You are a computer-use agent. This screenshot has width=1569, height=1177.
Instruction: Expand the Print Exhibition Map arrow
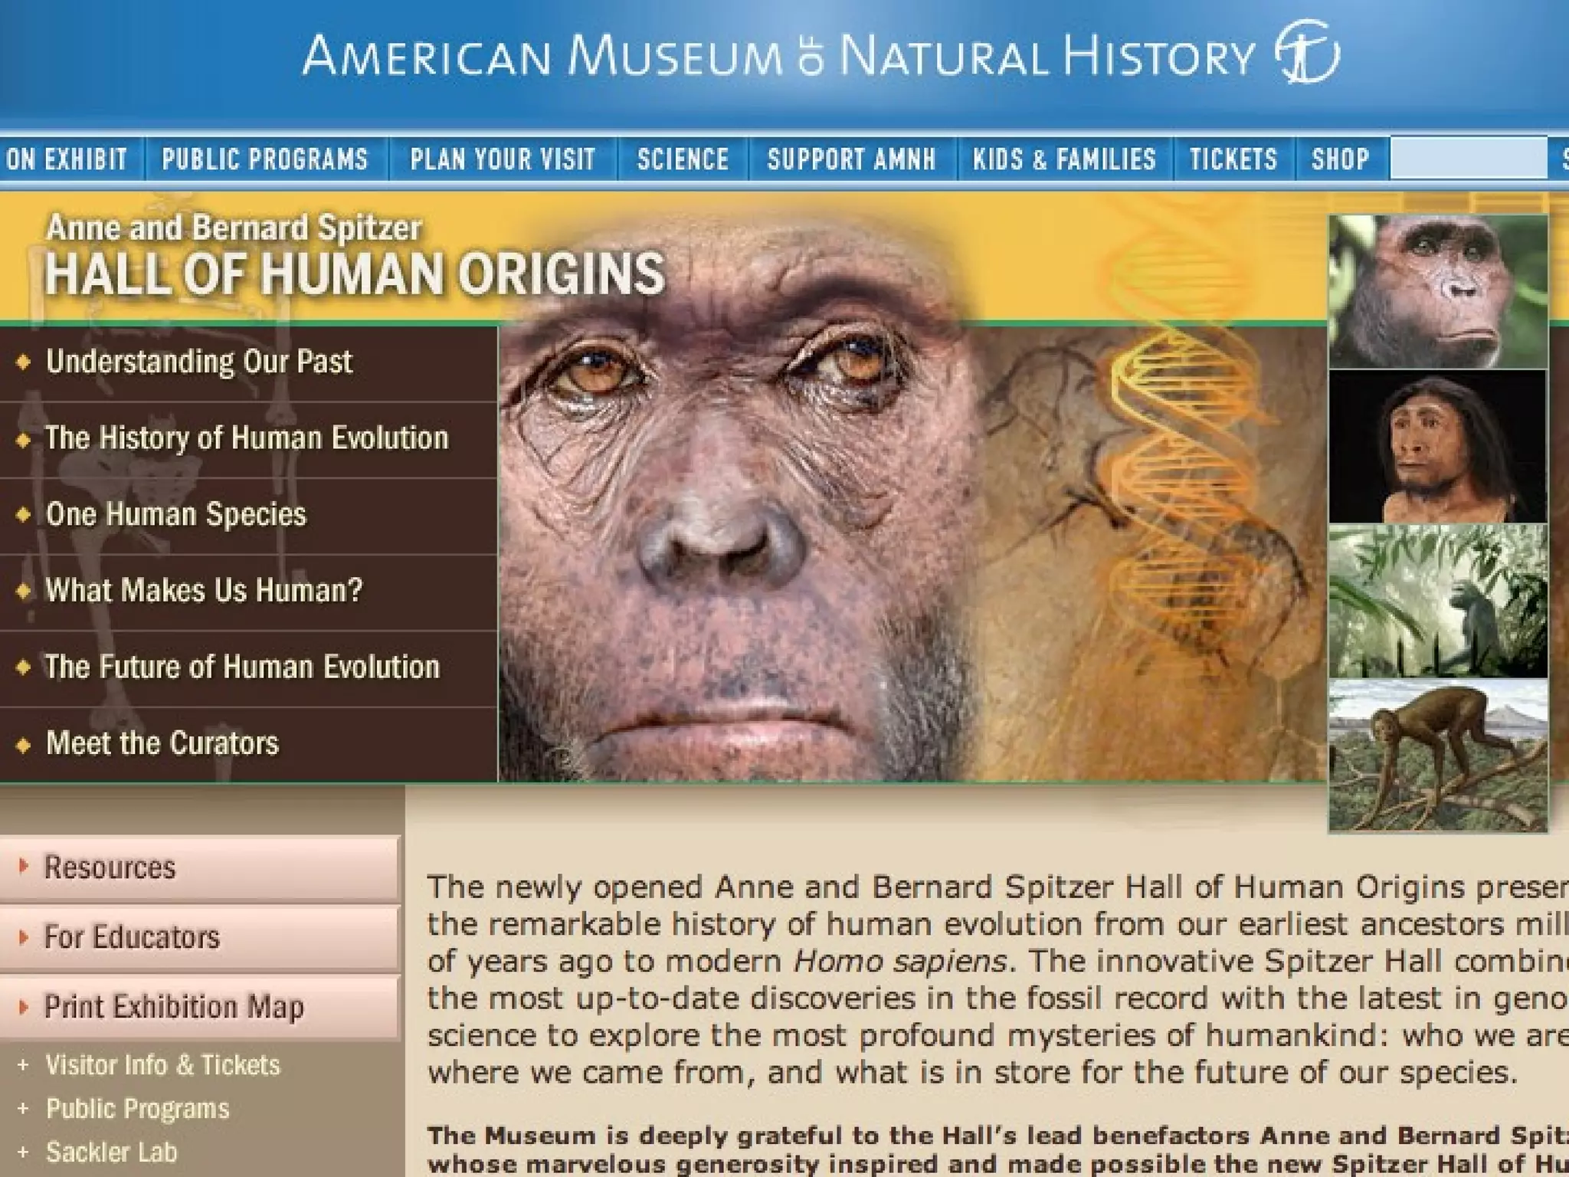(24, 1006)
